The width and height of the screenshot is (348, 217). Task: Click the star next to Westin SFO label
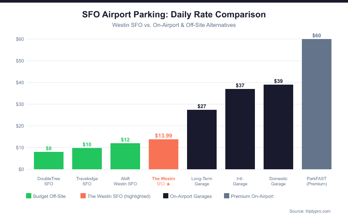pyautogui.click(x=168, y=184)
